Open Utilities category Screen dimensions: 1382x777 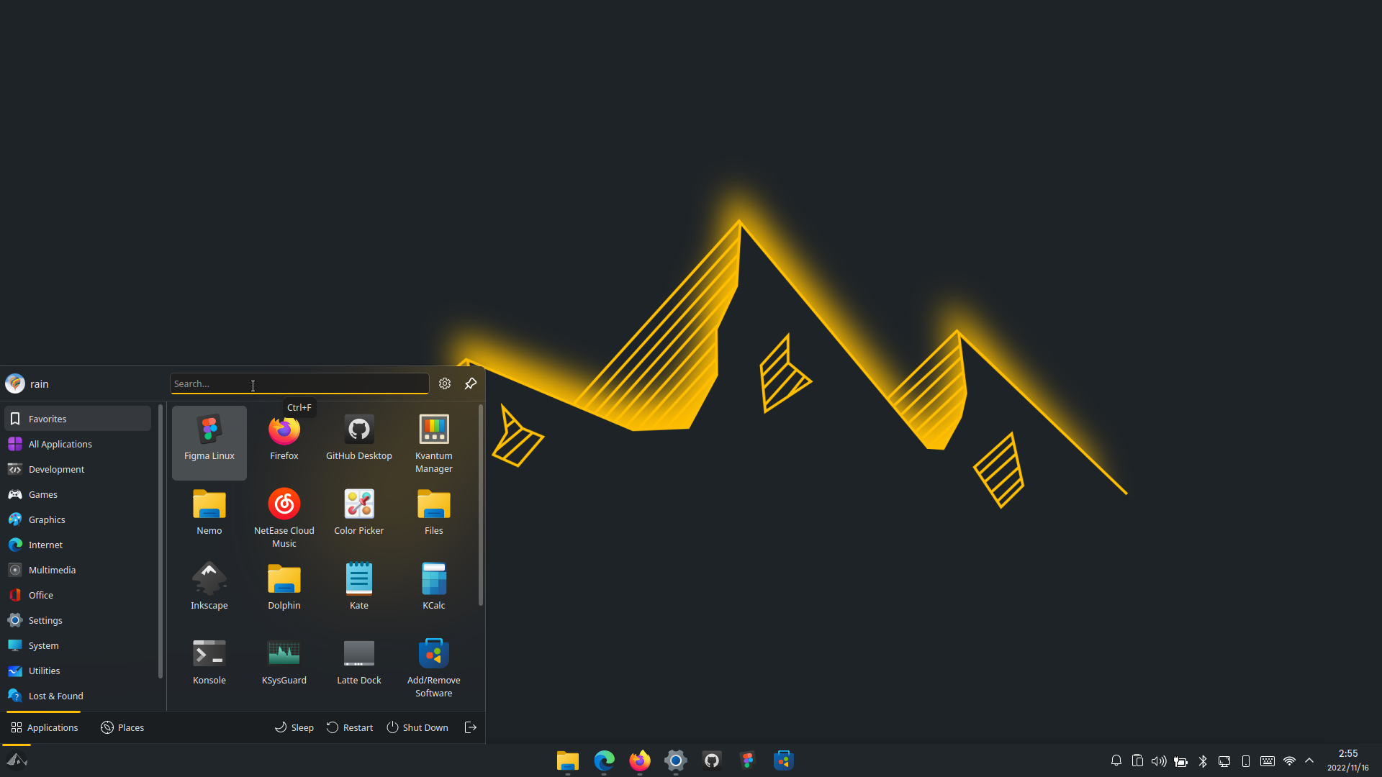[x=78, y=671]
